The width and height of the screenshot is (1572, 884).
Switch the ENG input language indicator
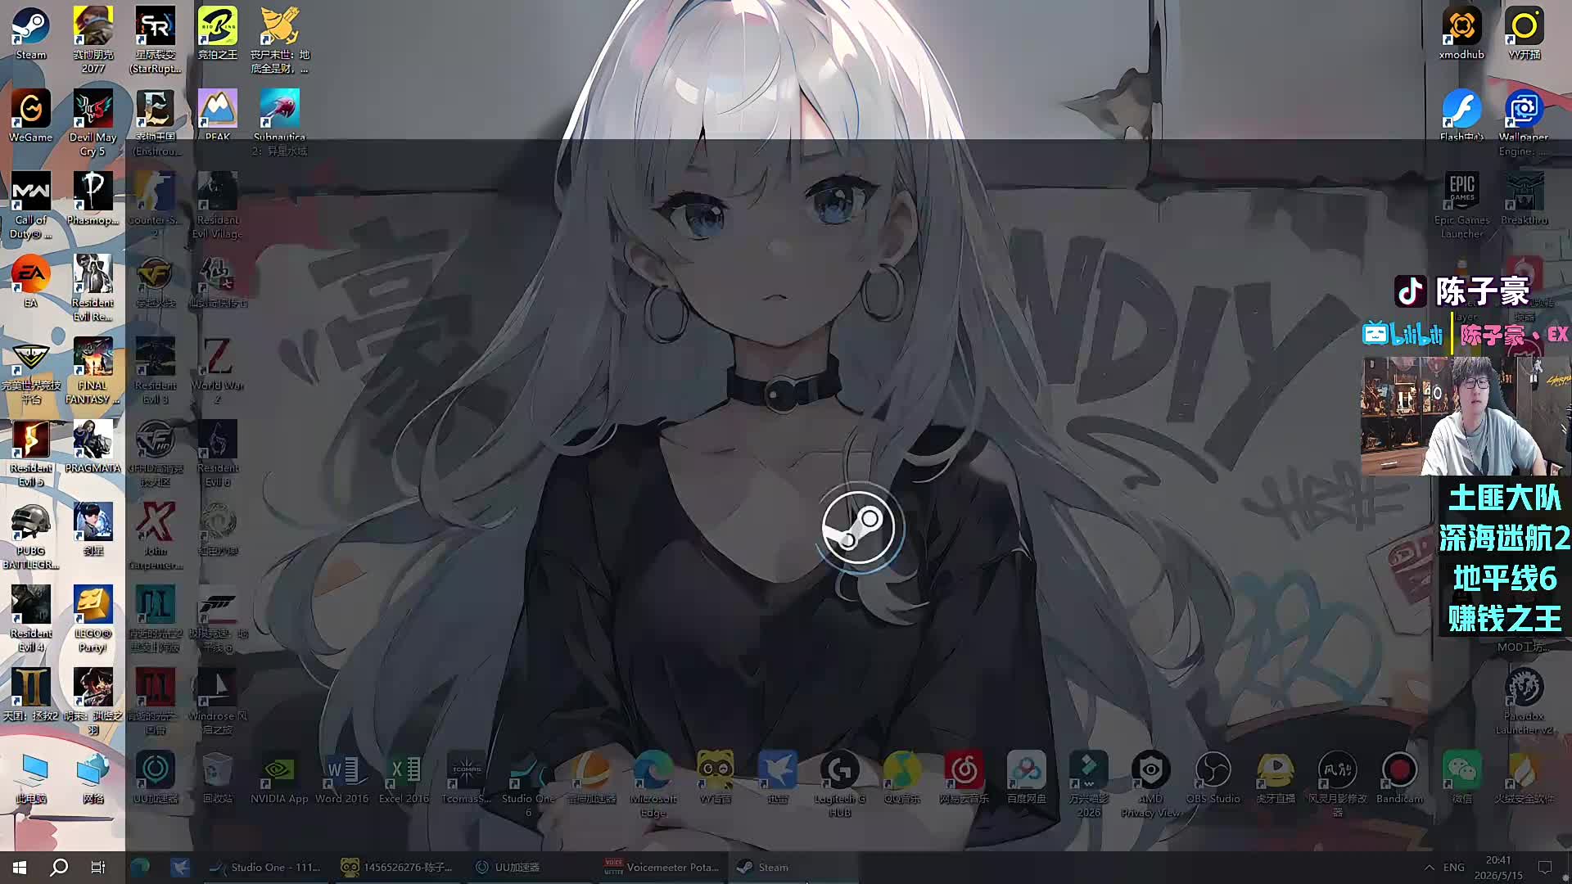click(x=1454, y=867)
